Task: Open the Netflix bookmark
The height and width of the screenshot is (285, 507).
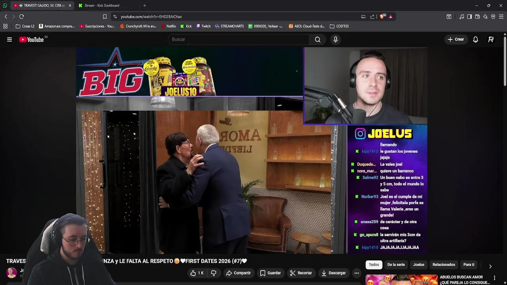Action: point(168,26)
